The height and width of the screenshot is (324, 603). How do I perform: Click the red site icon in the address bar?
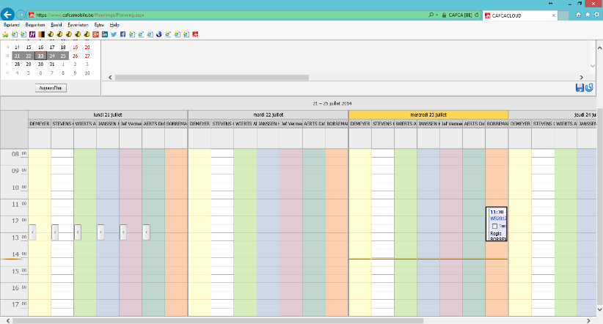pyautogui.click(x=32, y=15)
